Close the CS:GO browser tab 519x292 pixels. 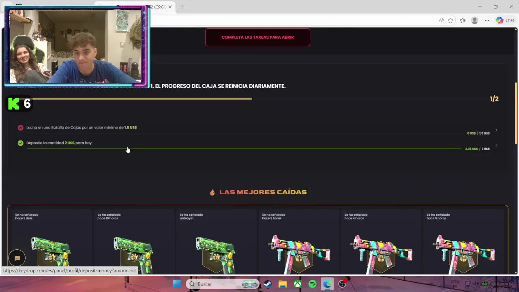tap(170, 7)
